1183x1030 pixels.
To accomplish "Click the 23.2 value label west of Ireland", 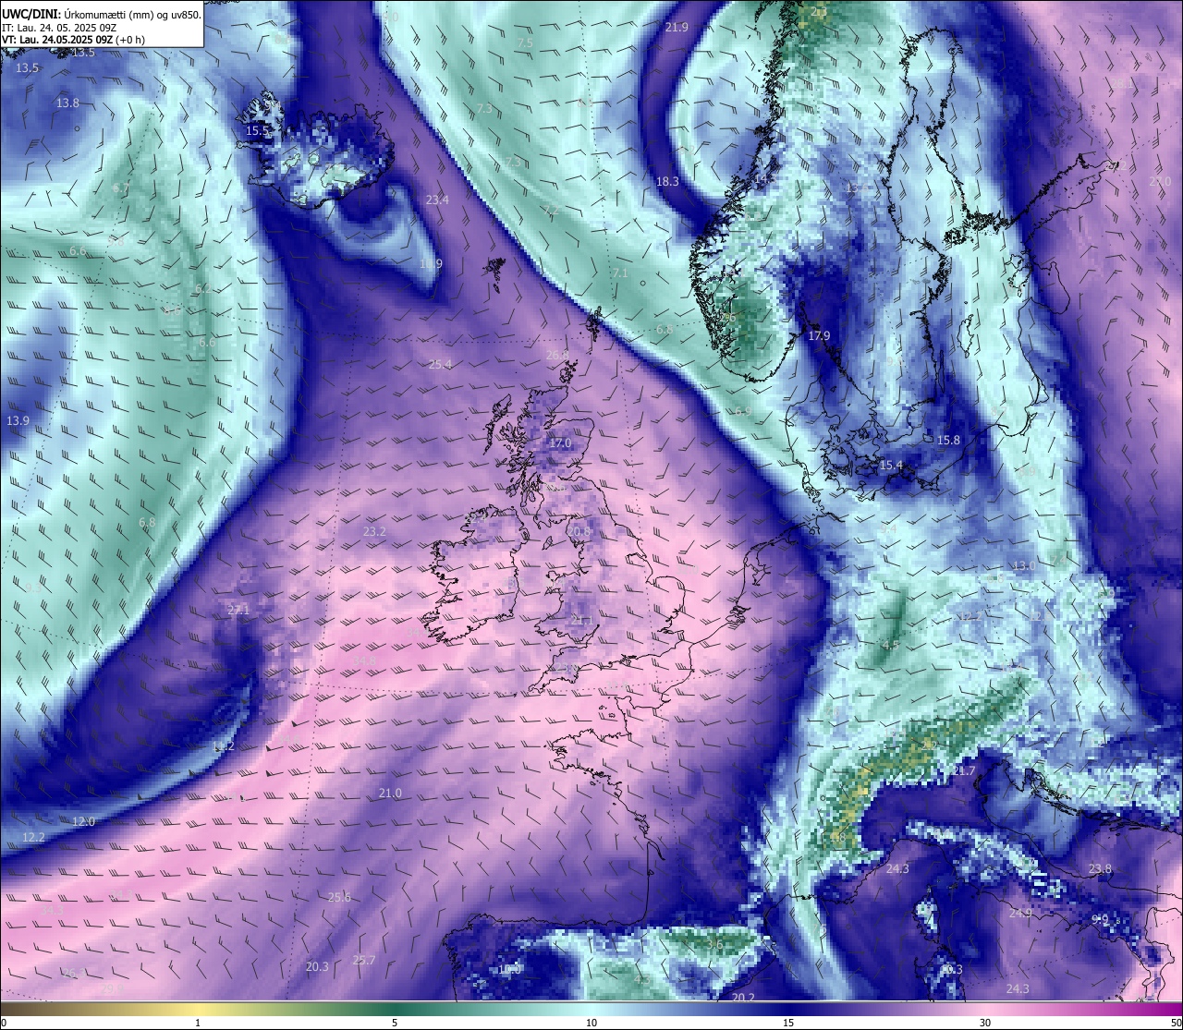I will pos(374,532).
